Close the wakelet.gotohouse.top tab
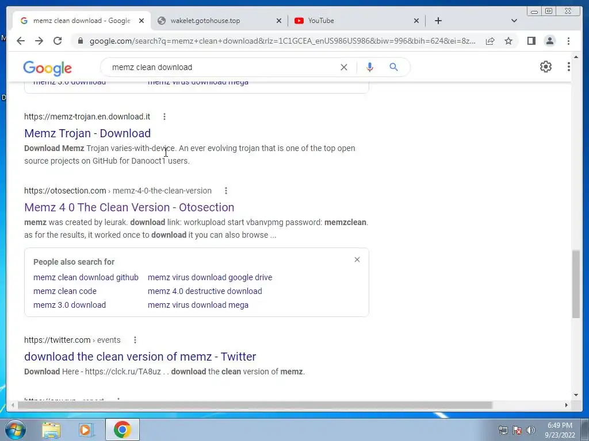This screenshot has width=589, height=441. pyautogui.click(x=279, y=21)
